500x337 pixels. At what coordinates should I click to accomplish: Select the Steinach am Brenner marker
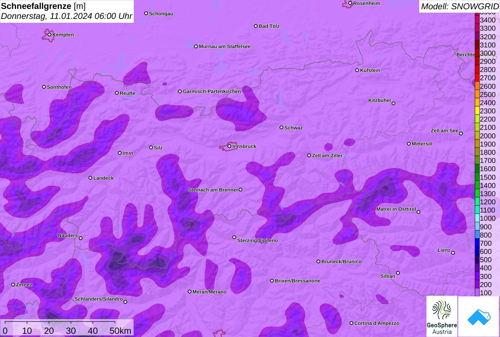(240, 190)
